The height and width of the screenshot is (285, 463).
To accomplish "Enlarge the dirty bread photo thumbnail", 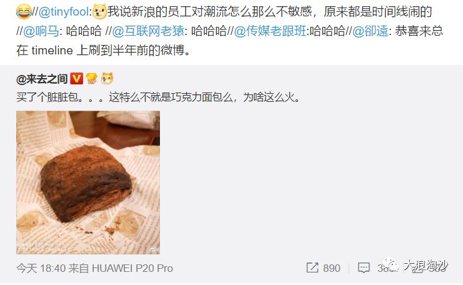I will click(x=88, y=182).
